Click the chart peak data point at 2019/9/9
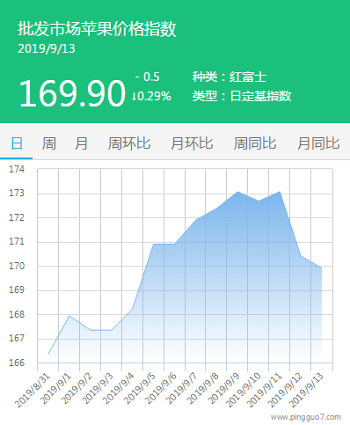The height and width of the screenshot is (425, 350). pos(237,192)
